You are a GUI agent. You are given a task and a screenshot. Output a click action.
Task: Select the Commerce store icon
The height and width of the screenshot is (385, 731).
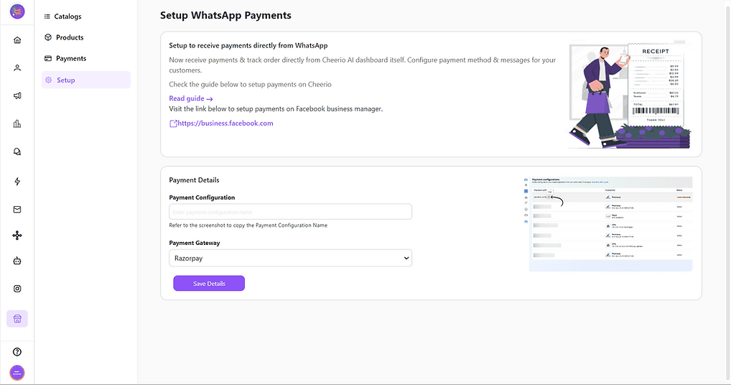pyautogui.click(x=17, y=319)
